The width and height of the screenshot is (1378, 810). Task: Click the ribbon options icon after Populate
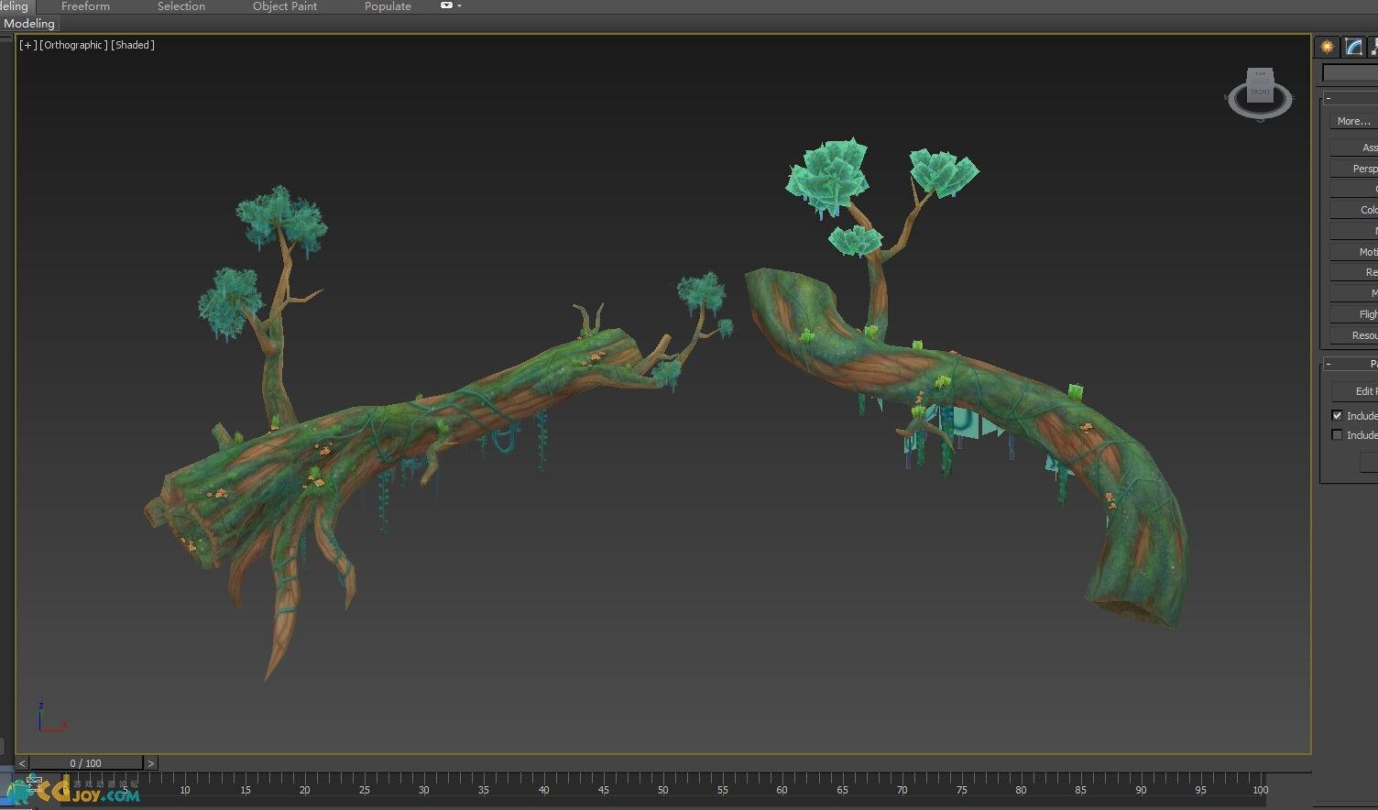pos(446,5)
